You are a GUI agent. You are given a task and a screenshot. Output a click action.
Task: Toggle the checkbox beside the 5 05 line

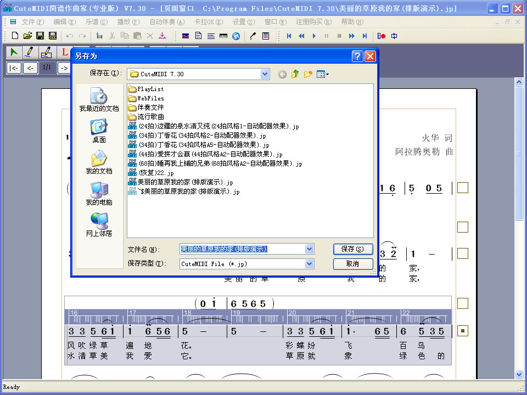(463, 188)
